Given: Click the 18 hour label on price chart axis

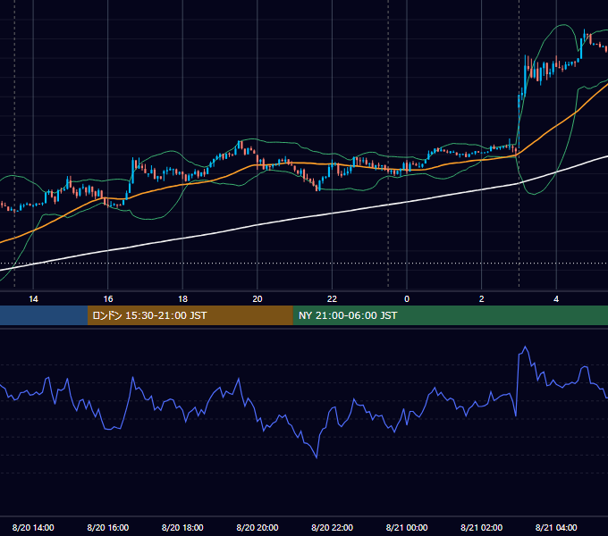Looking at the screenshot, I should point(182,299).
